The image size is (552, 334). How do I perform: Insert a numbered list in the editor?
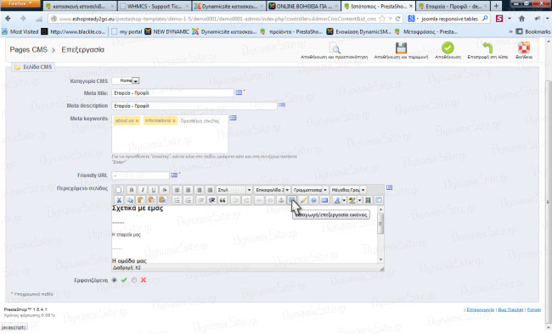tap(189, 200)
